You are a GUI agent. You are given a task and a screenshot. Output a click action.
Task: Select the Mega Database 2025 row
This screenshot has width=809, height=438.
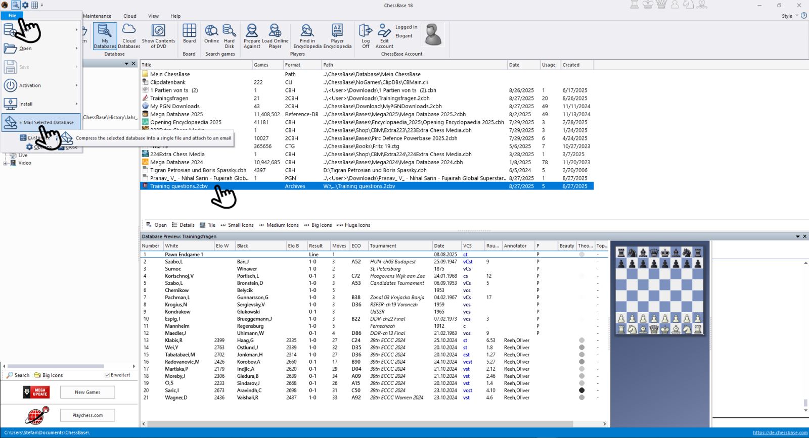176,114
